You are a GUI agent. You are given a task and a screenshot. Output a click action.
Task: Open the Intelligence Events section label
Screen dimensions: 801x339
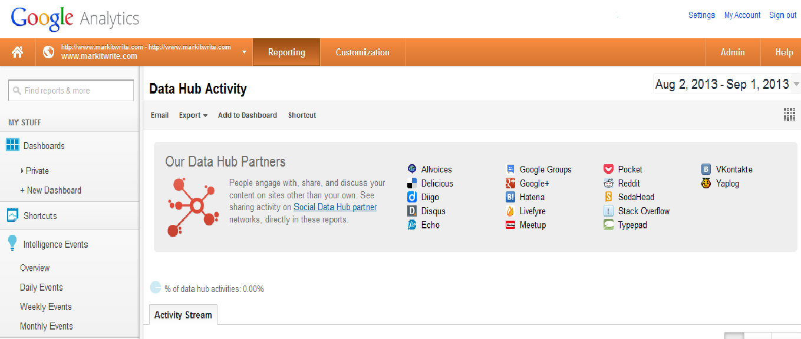point(56,244)
